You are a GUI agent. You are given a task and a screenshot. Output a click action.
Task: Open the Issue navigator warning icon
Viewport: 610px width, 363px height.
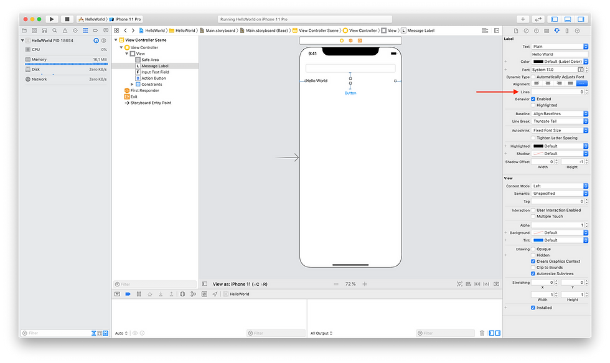(x=65, y=31)
